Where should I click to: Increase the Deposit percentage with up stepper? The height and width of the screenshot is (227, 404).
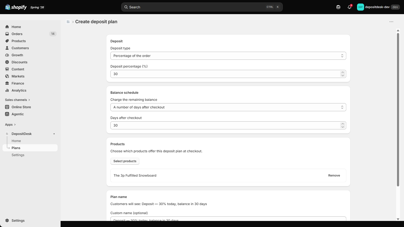343,72
